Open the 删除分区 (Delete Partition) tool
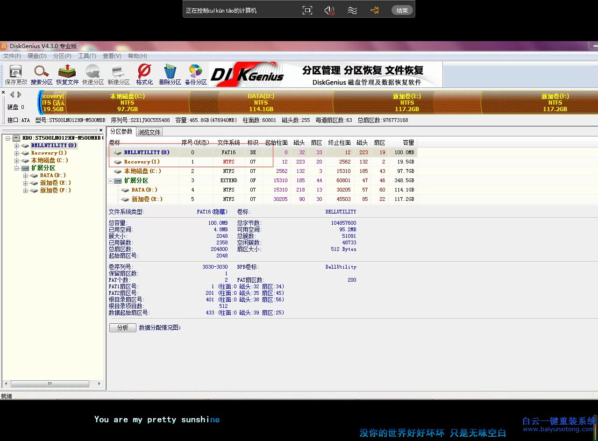 [170, 74]
